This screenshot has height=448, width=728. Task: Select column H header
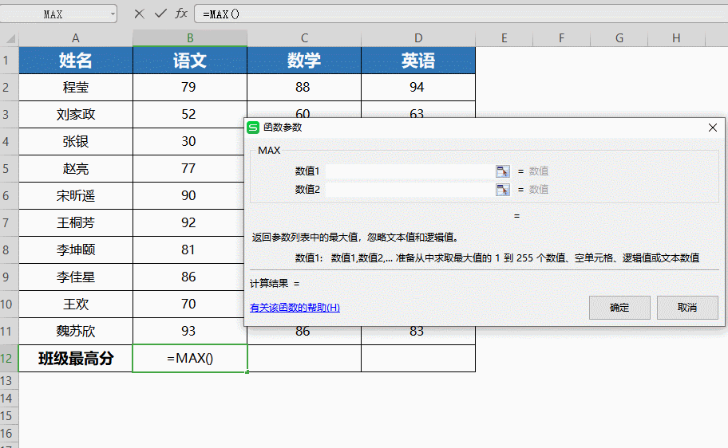676,38
